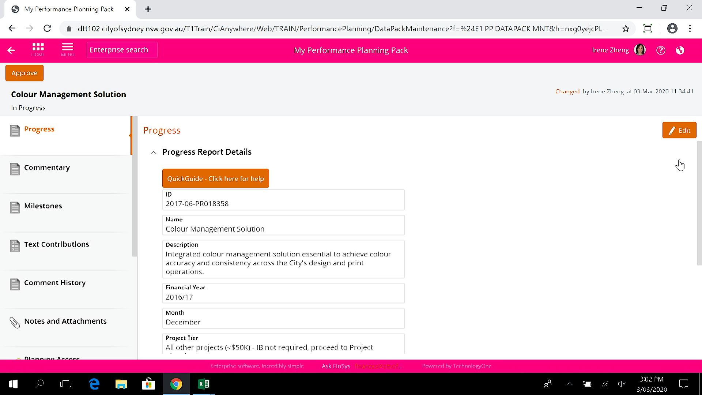
Task: Click the user profile icon for Irene Zheng
Action: click(x=640, y=50)
